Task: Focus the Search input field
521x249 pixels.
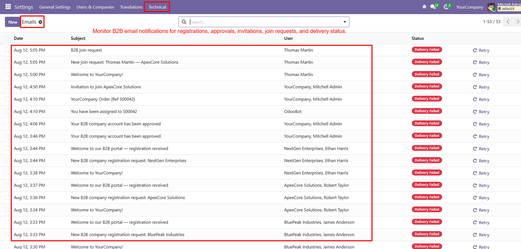Action: pos(264,22)
